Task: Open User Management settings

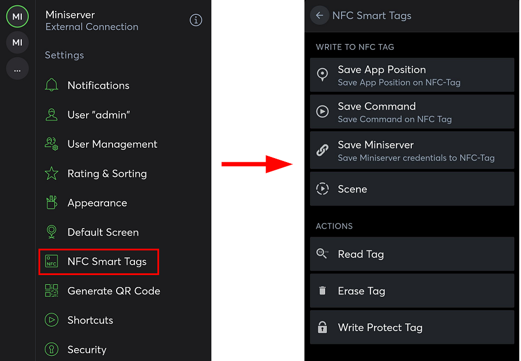Action: point(112,144)
